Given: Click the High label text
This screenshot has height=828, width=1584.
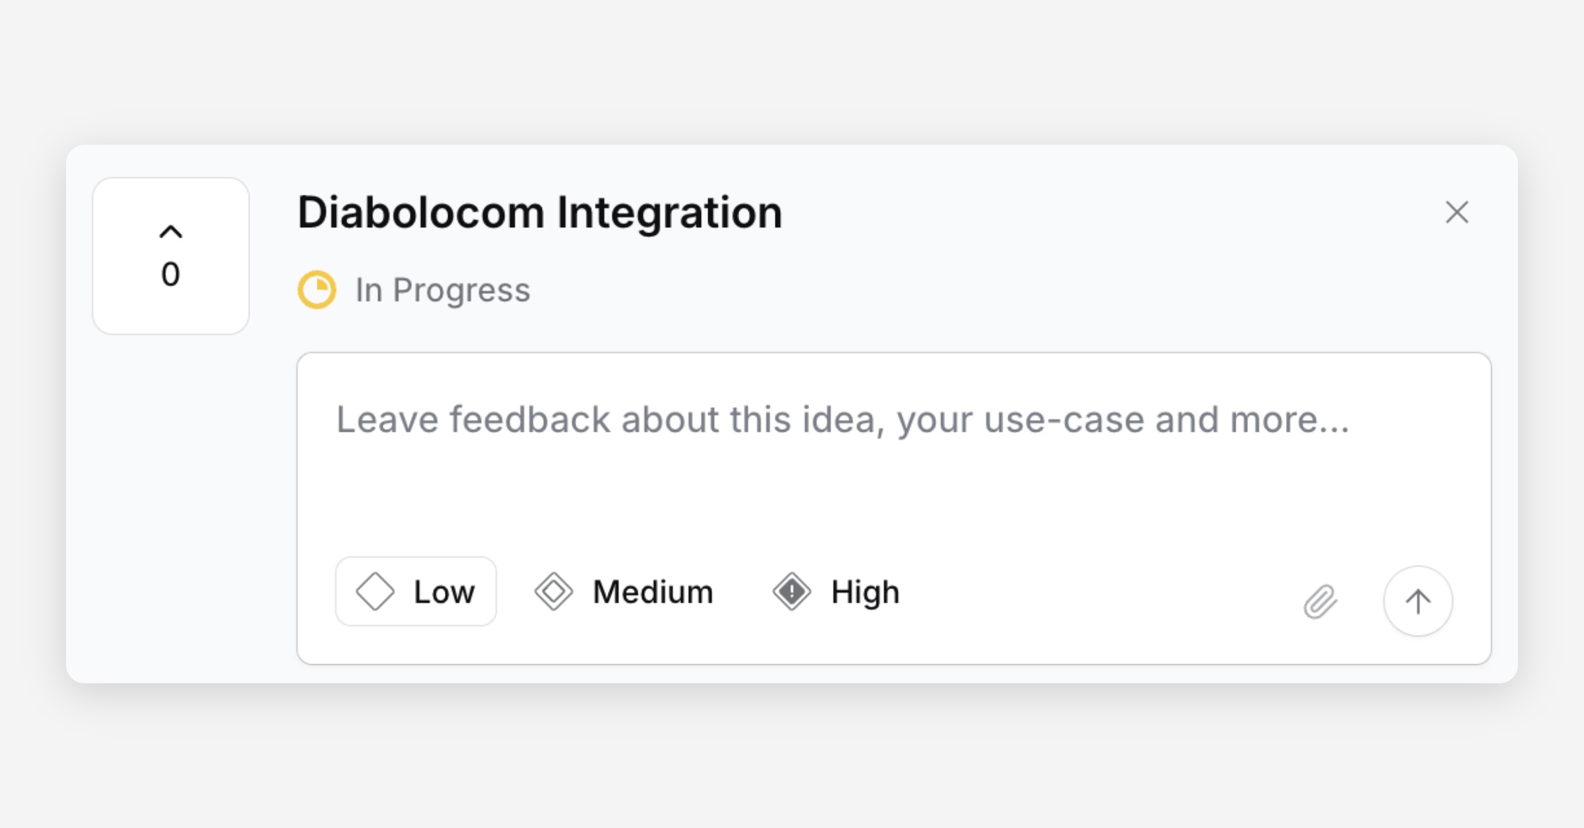Looking at the screenshot, I should point(865,592).
